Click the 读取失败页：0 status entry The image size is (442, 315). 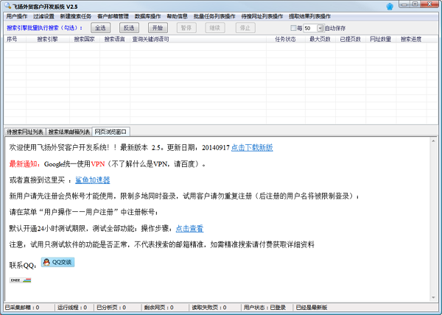[x=209, y=308]
